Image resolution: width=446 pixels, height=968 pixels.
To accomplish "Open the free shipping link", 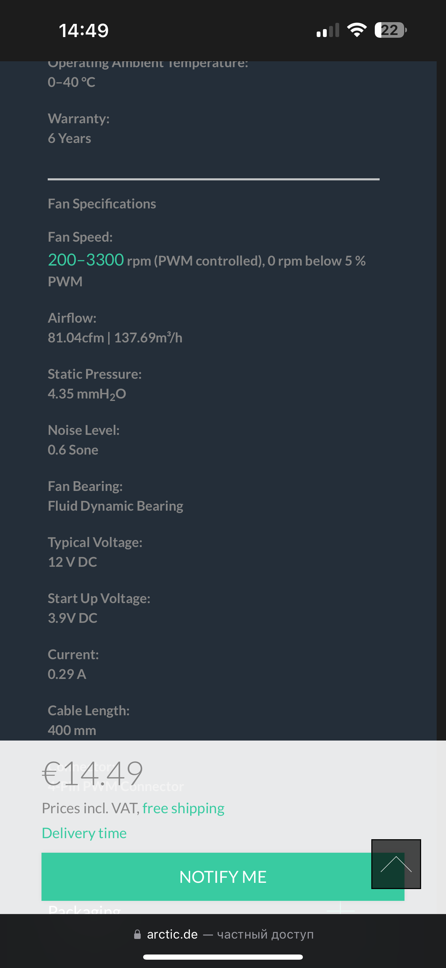I will point(183,808).
